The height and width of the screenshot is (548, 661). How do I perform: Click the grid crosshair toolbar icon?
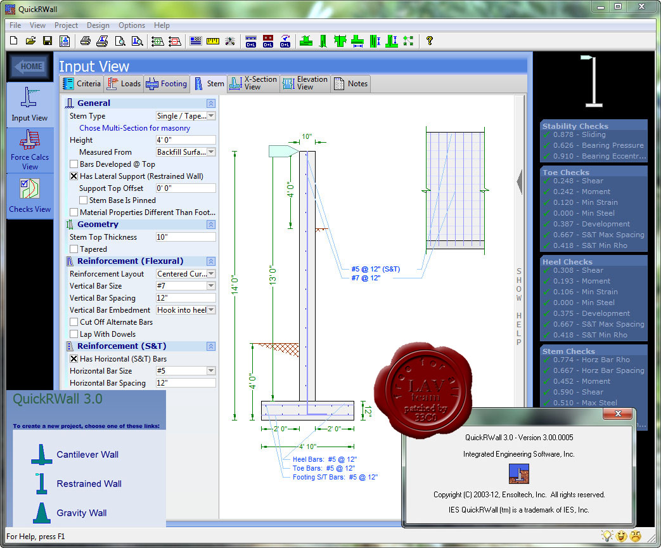pos(230,41)
